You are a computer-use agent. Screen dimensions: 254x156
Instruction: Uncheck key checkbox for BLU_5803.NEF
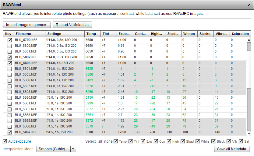(x=9, y=63)
